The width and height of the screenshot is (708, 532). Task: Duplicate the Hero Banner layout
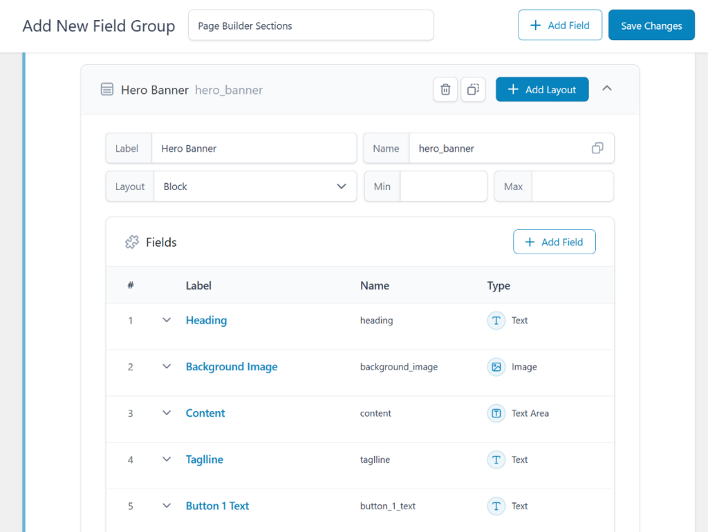point(473,89)
